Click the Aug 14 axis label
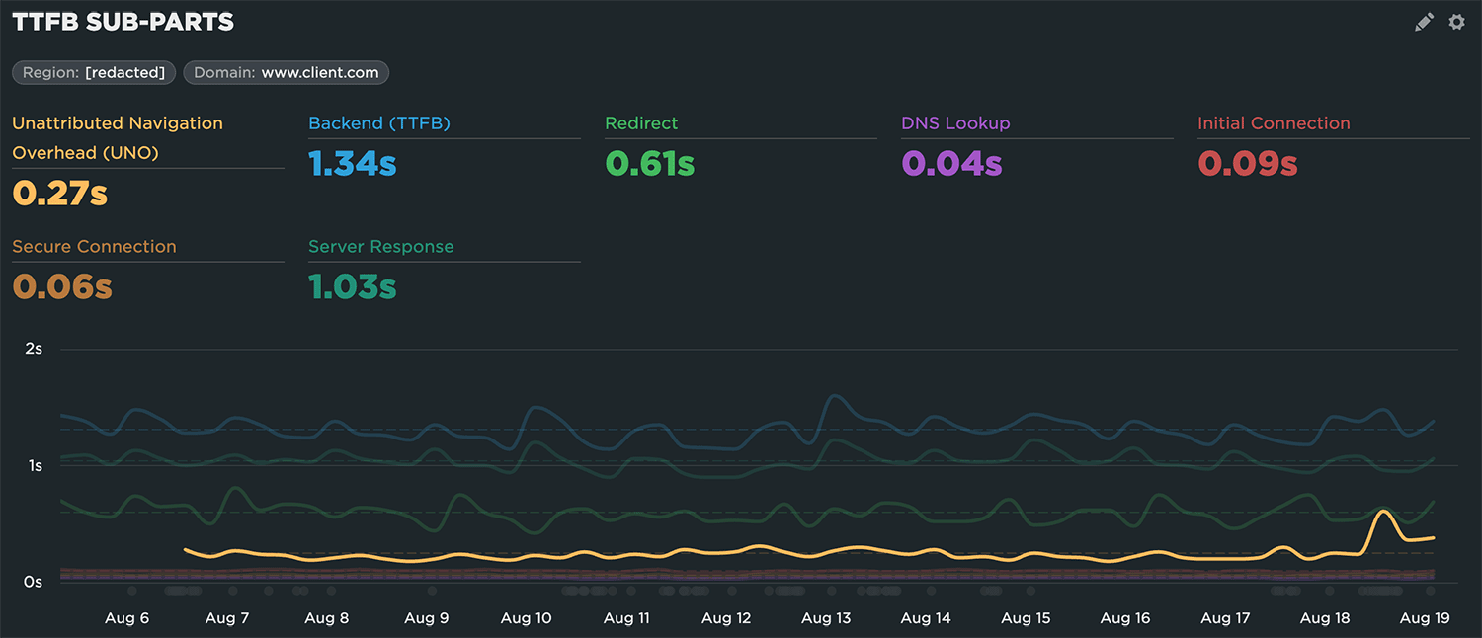The width and height of the screenshot is (1482, 638). tap(926, 618)
